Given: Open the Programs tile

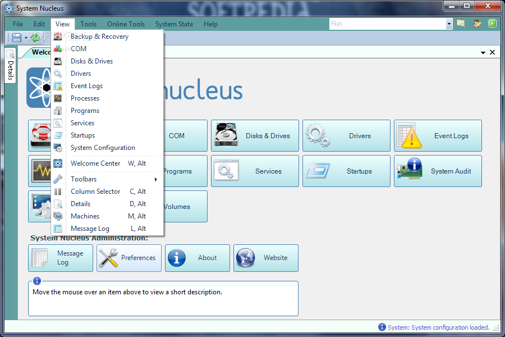Looking at the screenshot, I should [186, 171].
